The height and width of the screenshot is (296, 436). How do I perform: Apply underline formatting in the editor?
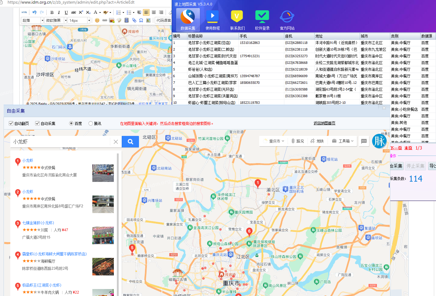[x=66, y=12]
